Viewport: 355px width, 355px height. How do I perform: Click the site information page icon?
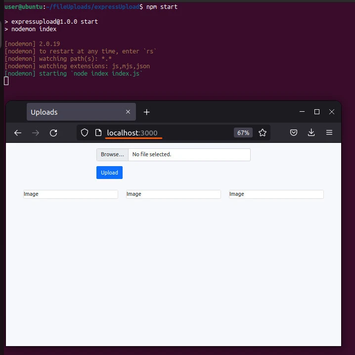click(98, 133)
